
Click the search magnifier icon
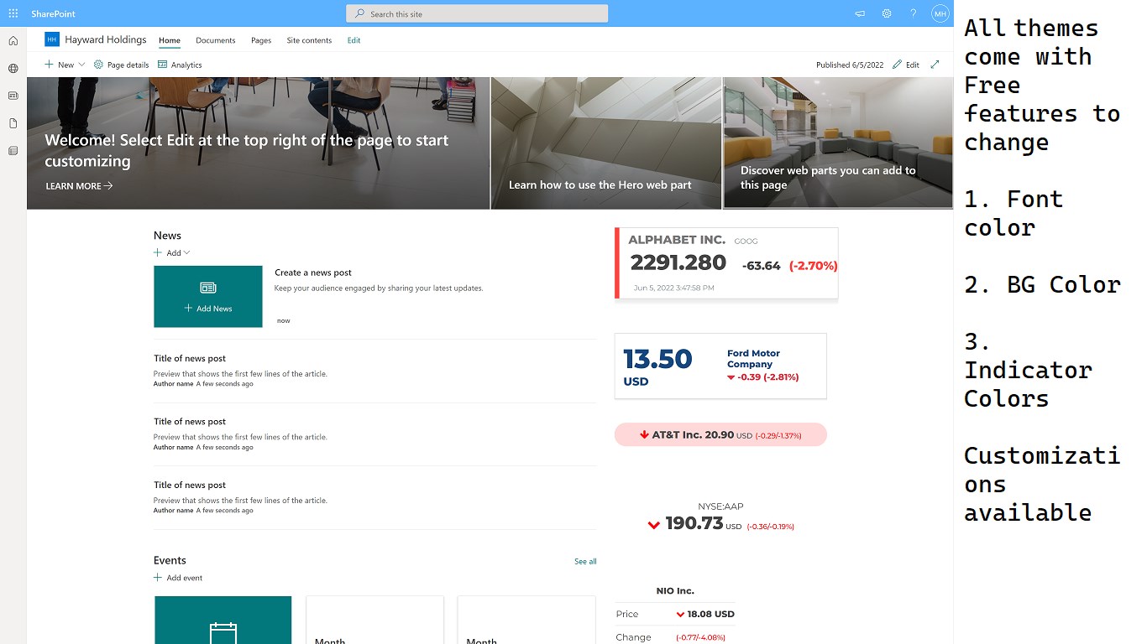[x=359, y=13]
